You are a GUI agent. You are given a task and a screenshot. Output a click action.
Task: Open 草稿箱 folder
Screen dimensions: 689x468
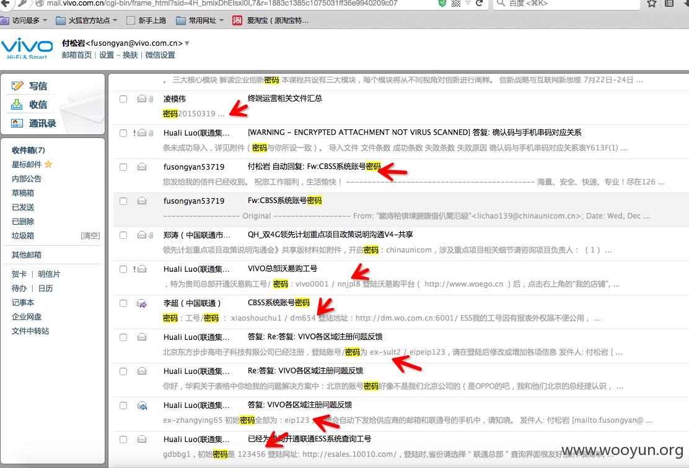pyautogui.click(x=23, y=193)
